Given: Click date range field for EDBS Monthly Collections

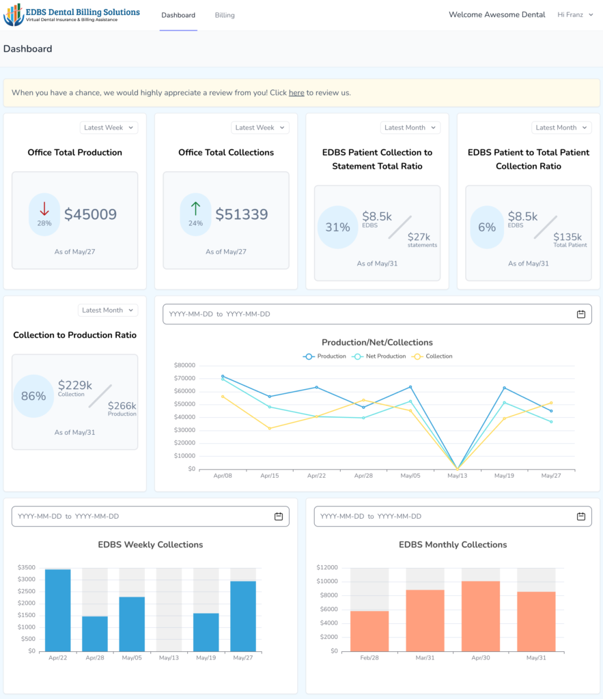Looking at the screenshot, I should click(x=453, y=516).
